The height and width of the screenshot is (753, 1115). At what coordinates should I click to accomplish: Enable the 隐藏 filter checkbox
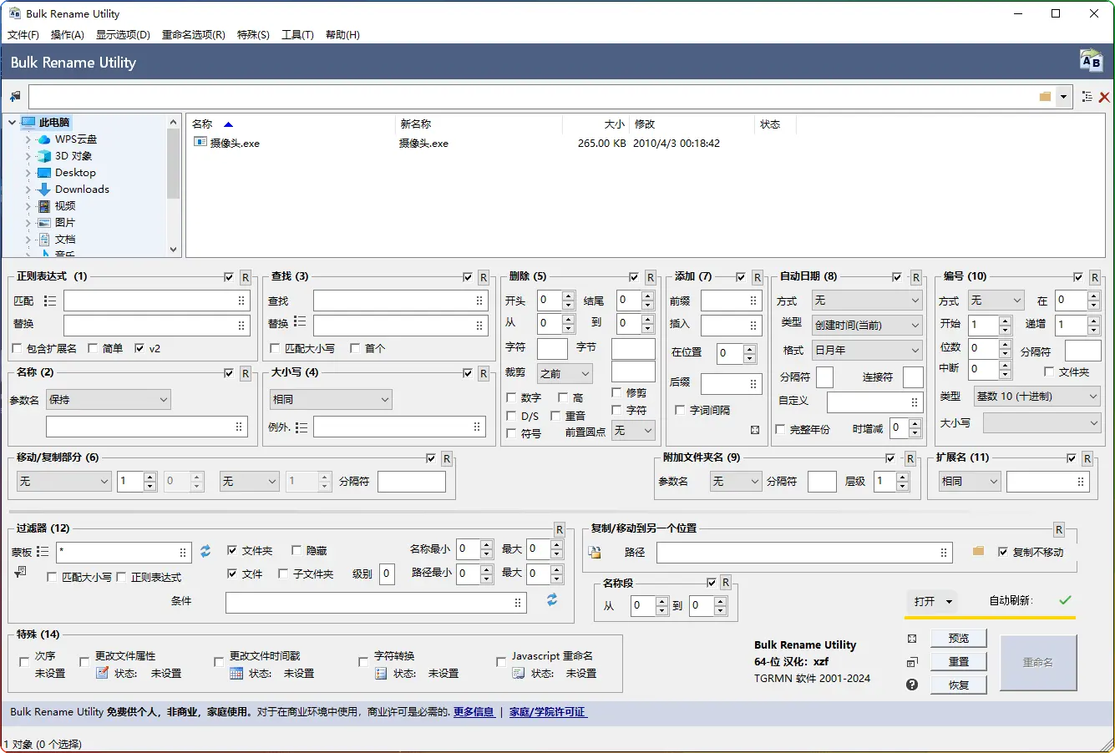pos(296,550)
